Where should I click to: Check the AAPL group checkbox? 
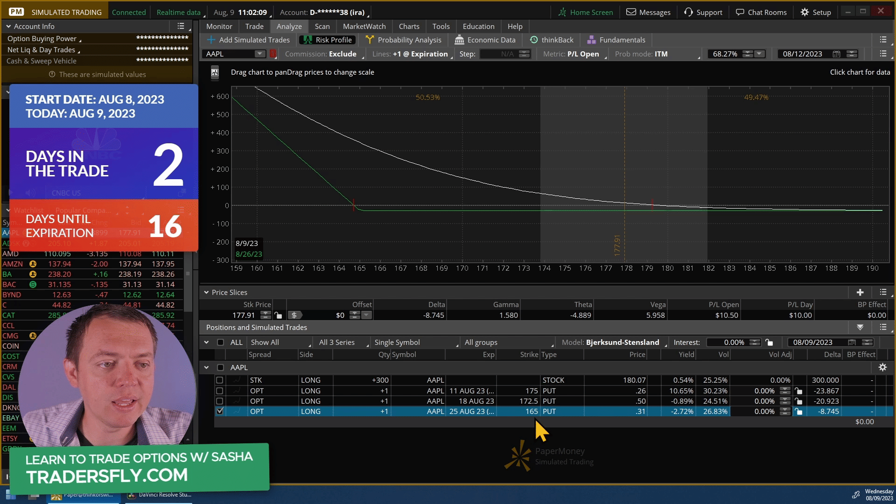220,368
